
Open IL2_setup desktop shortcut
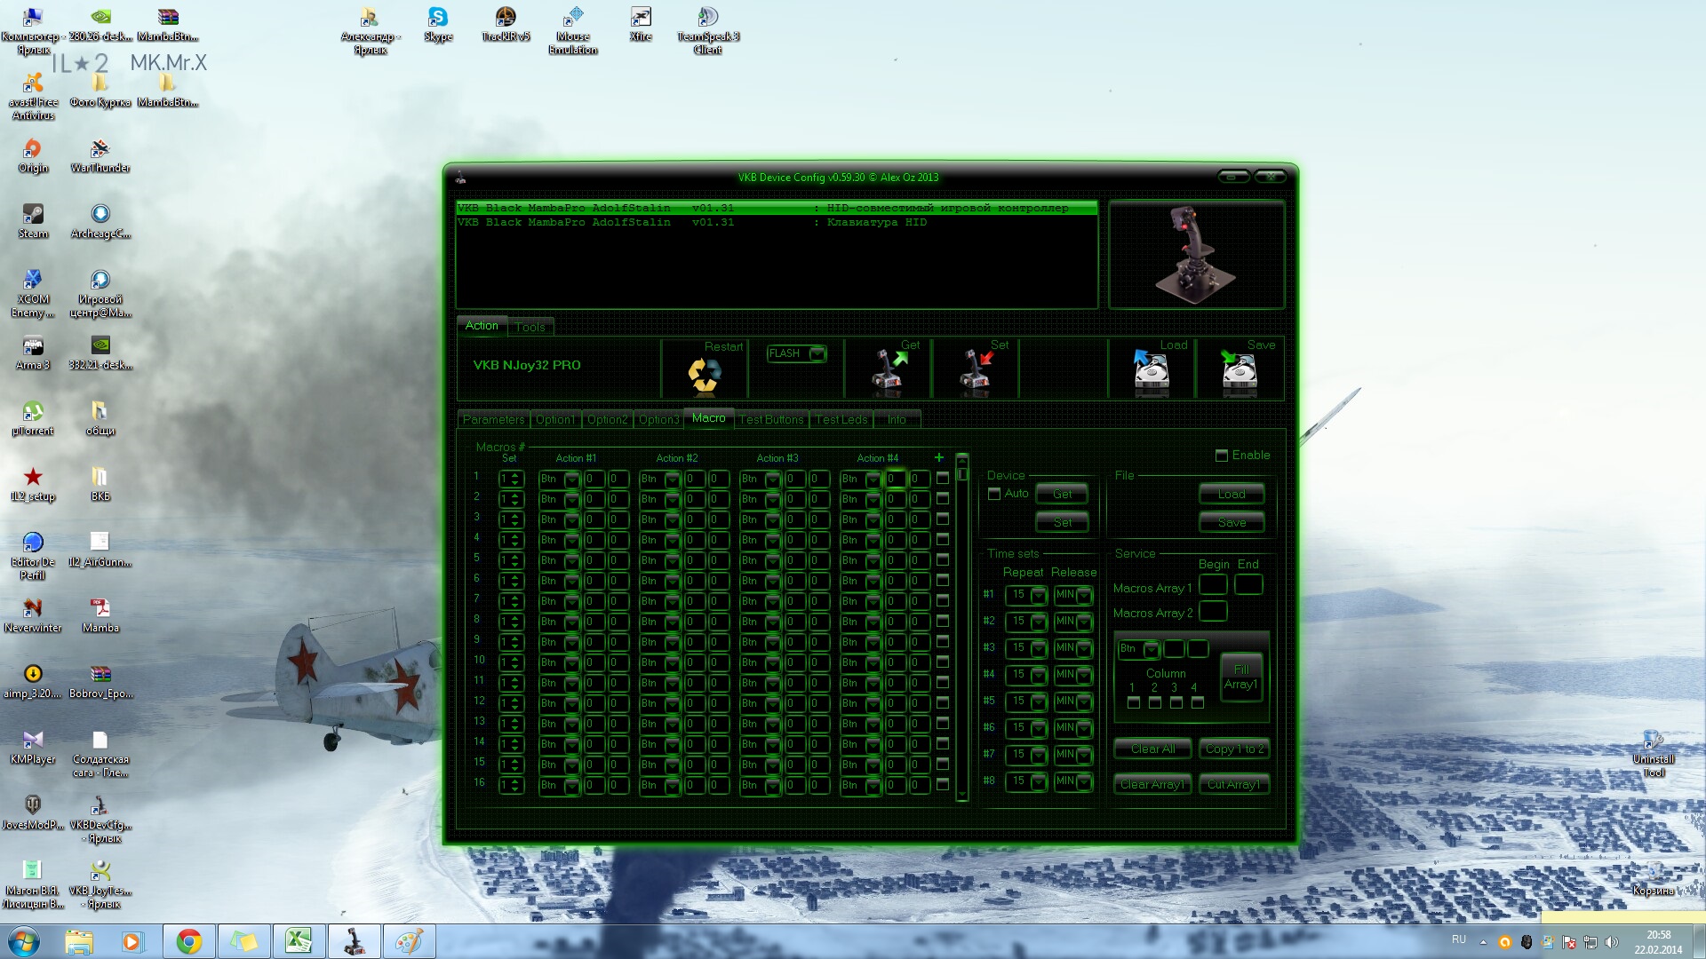33,484
